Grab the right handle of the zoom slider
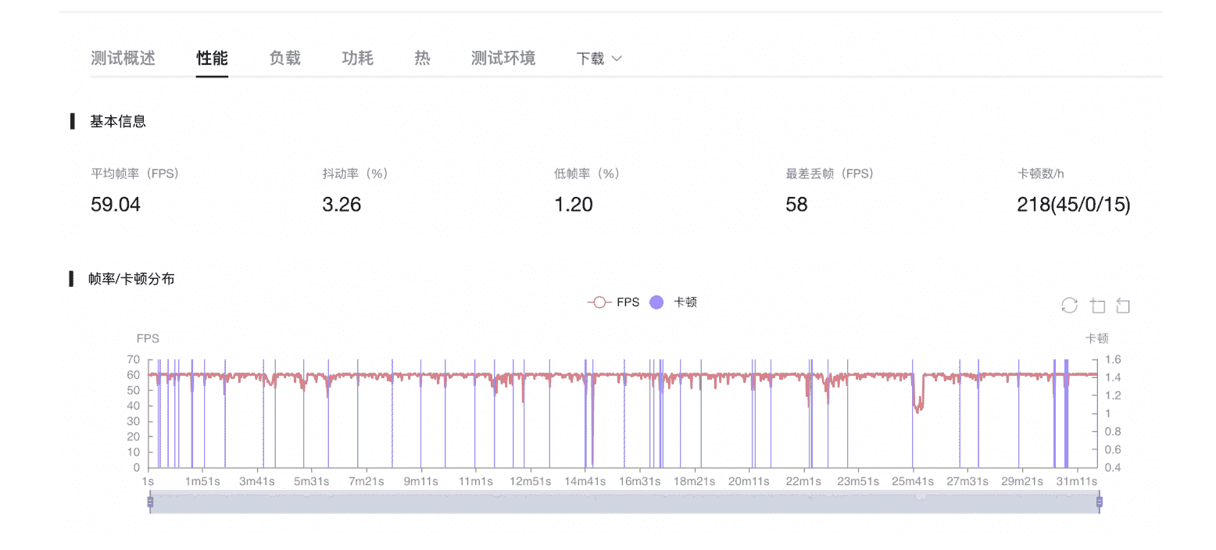1216x550 pixels. (1099, 502)
